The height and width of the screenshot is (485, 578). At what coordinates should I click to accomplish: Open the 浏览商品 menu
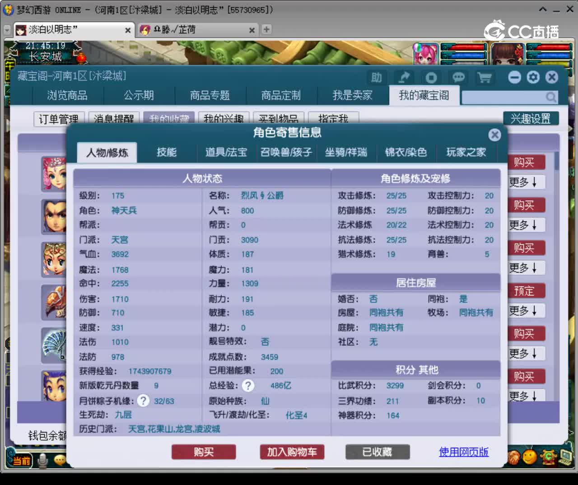point(67,95)
